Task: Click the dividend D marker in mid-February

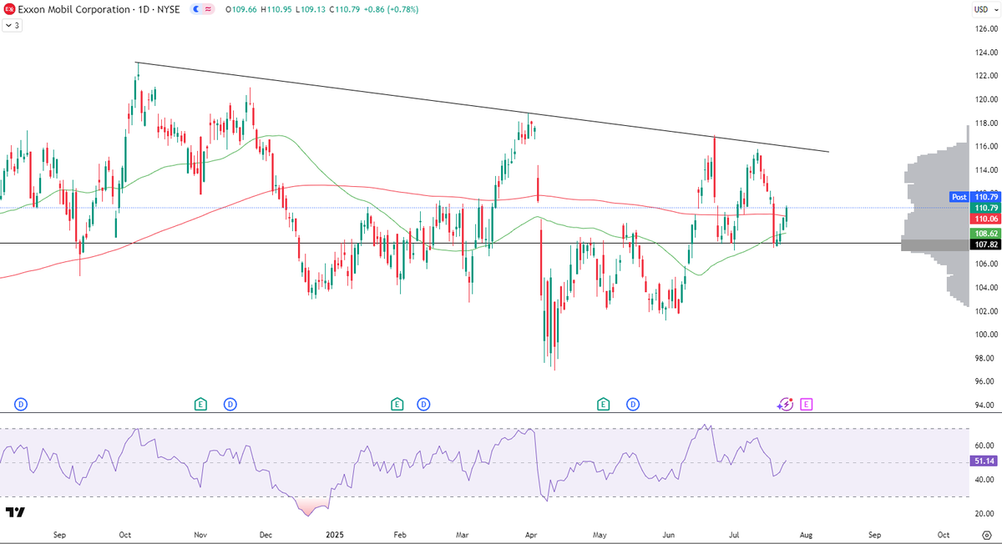Action: [423, 404]
